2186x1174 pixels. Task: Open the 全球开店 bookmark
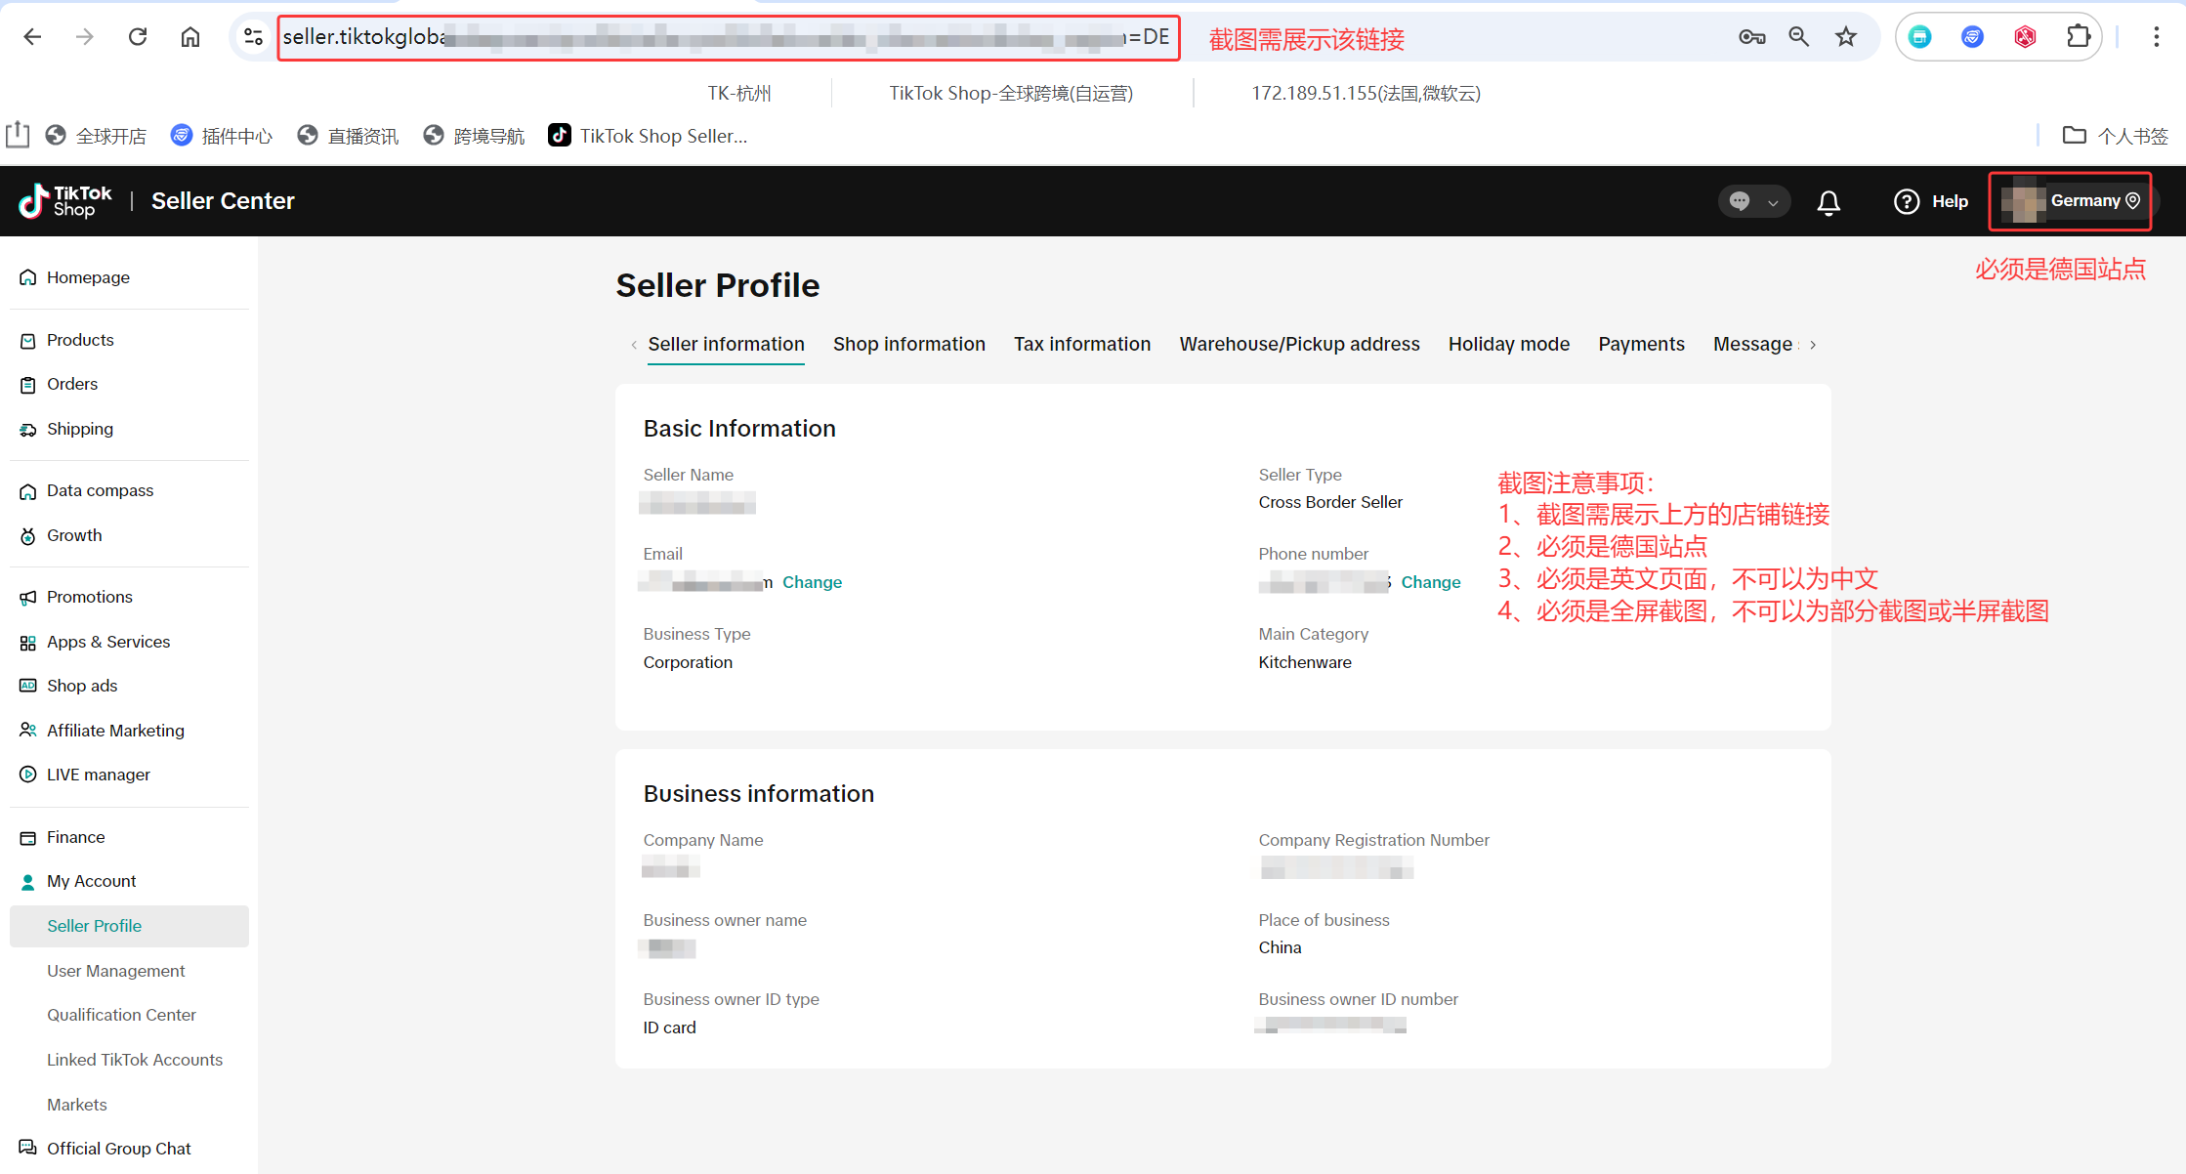pyautogui.click(x=96, y=136)
